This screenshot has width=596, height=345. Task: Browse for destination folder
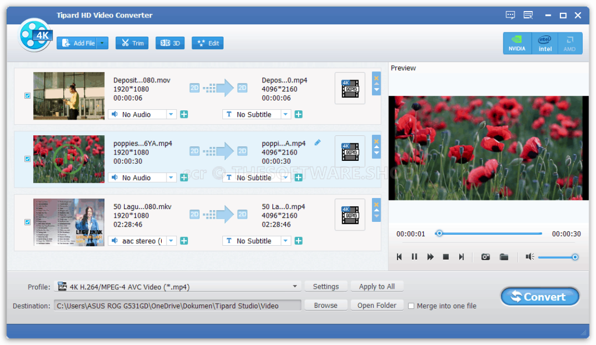point(326,306)
